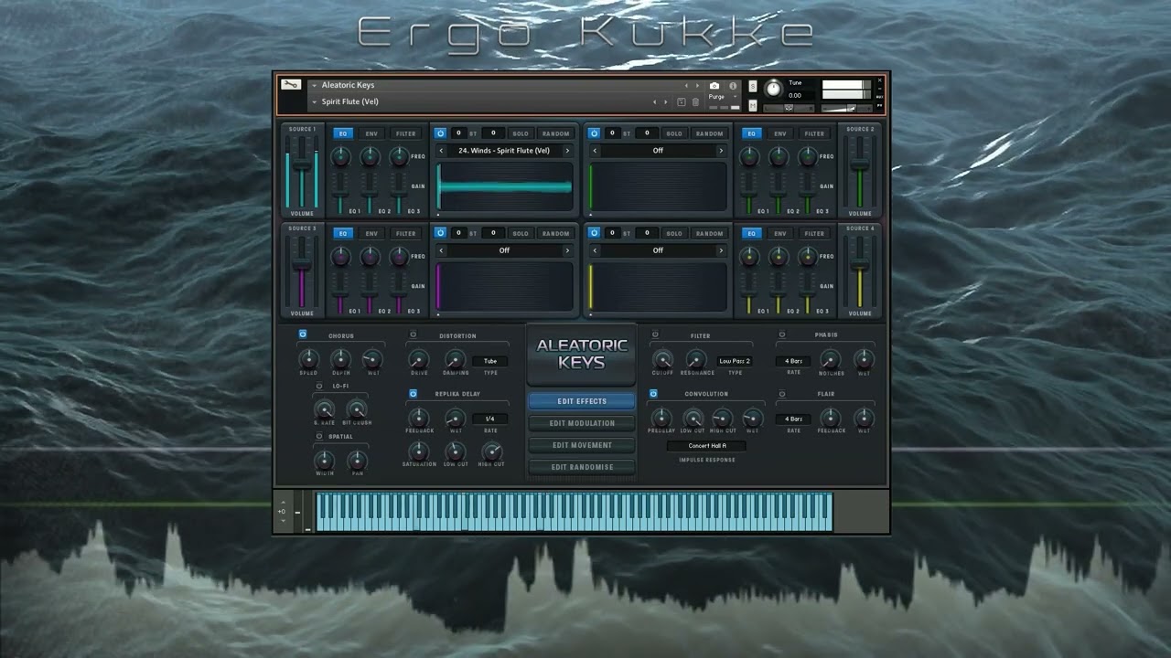This screenshot has width=1171, height=658.
Task: Open instrument edit mode via wrench icon
Action: (x=291, y=85)
